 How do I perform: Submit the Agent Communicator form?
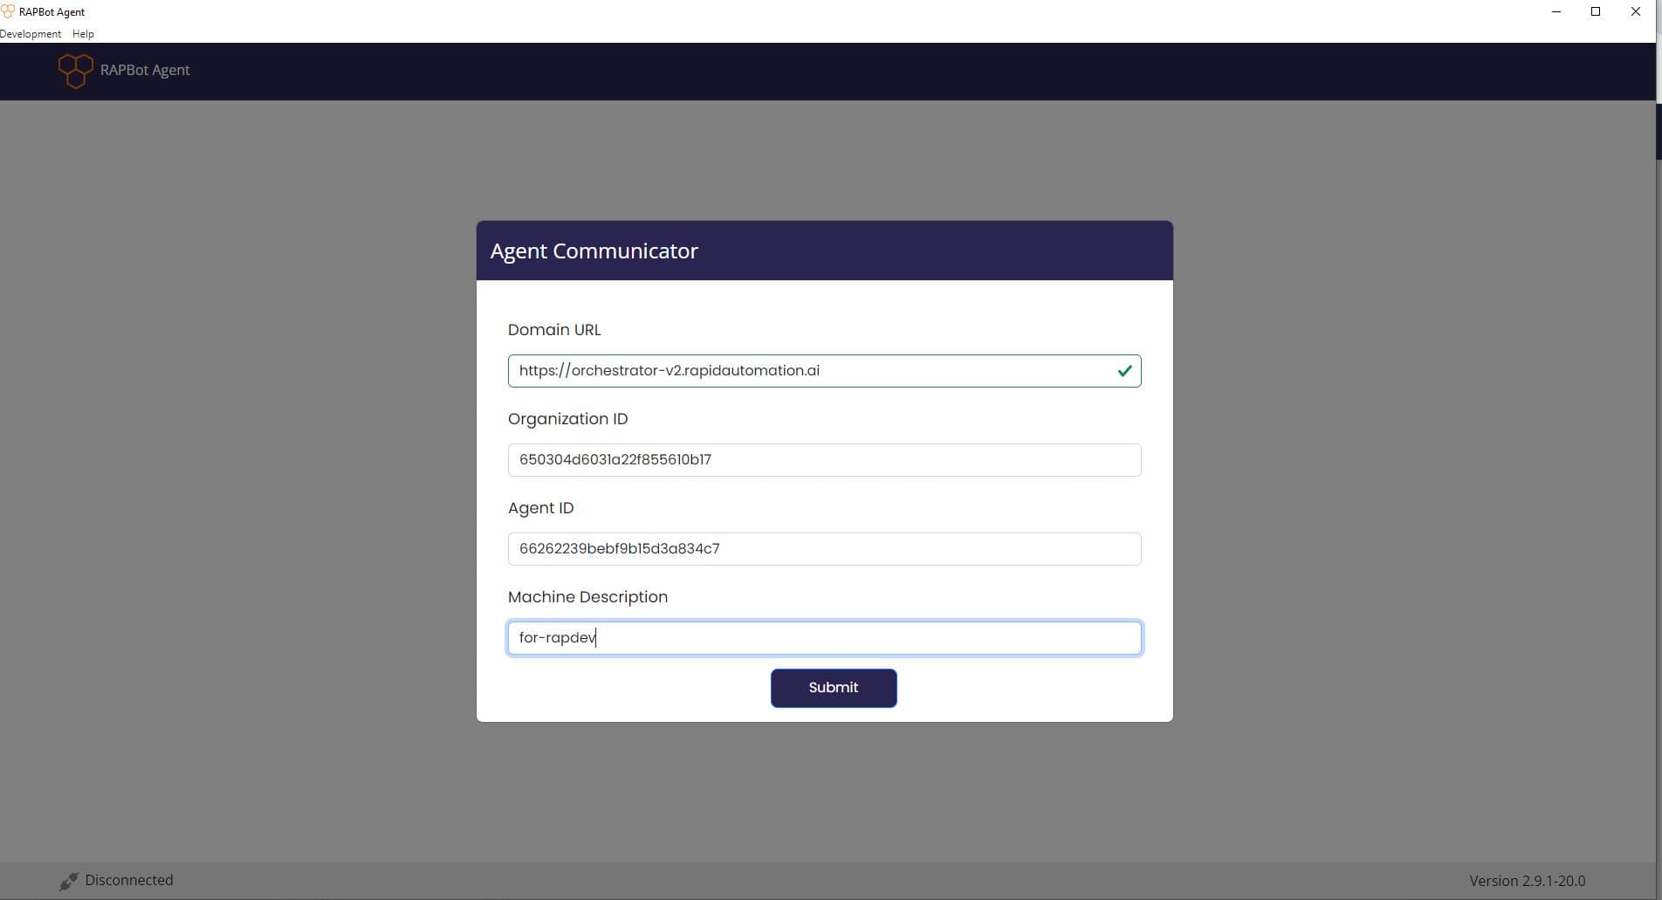pos(834,688)
